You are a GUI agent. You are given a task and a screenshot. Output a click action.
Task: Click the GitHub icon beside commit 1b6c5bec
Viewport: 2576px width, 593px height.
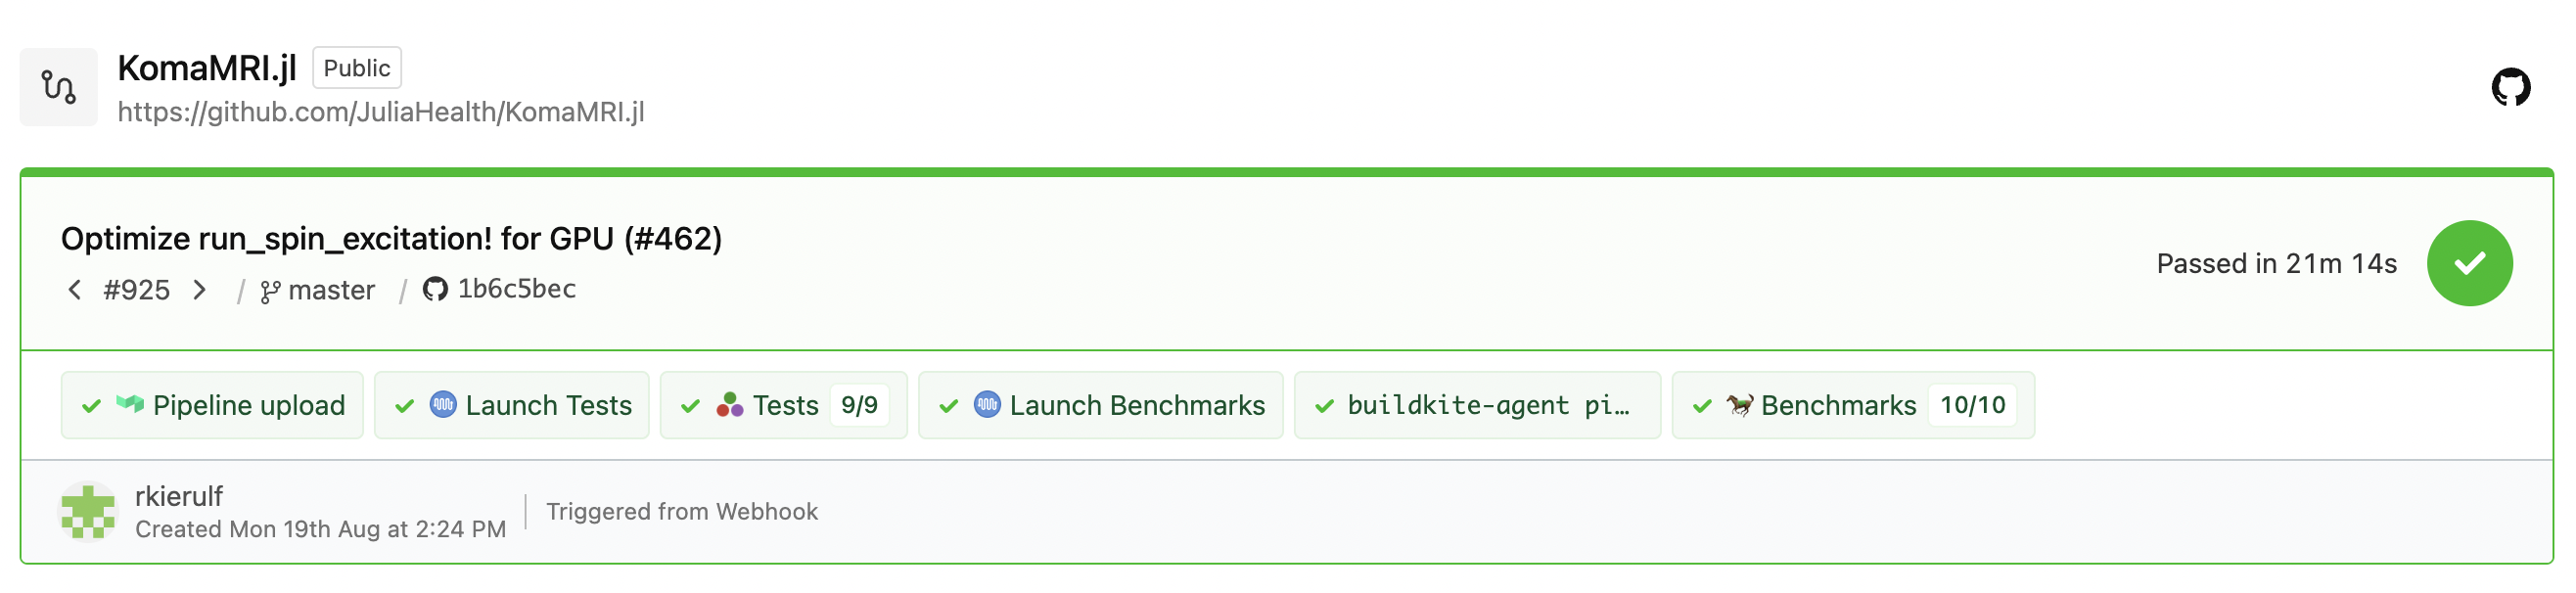coord(435,290)
